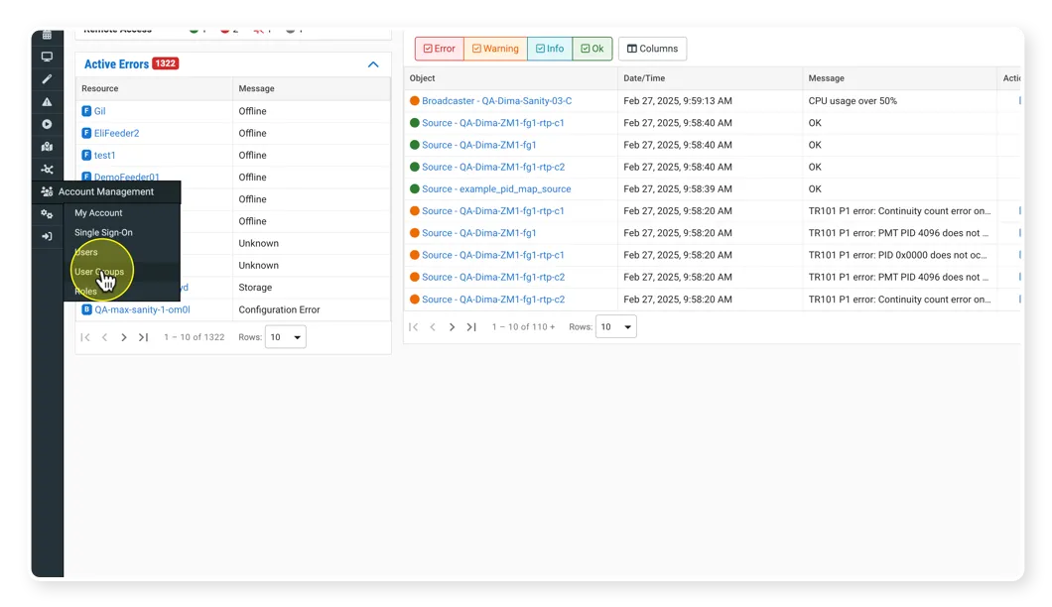Click the F feeder icon beside Gil
This screenshot has width=1052, height=607.
[86, 111]
